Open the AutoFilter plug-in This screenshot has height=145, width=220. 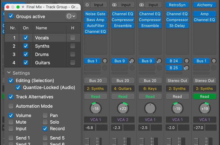point(95,26)
